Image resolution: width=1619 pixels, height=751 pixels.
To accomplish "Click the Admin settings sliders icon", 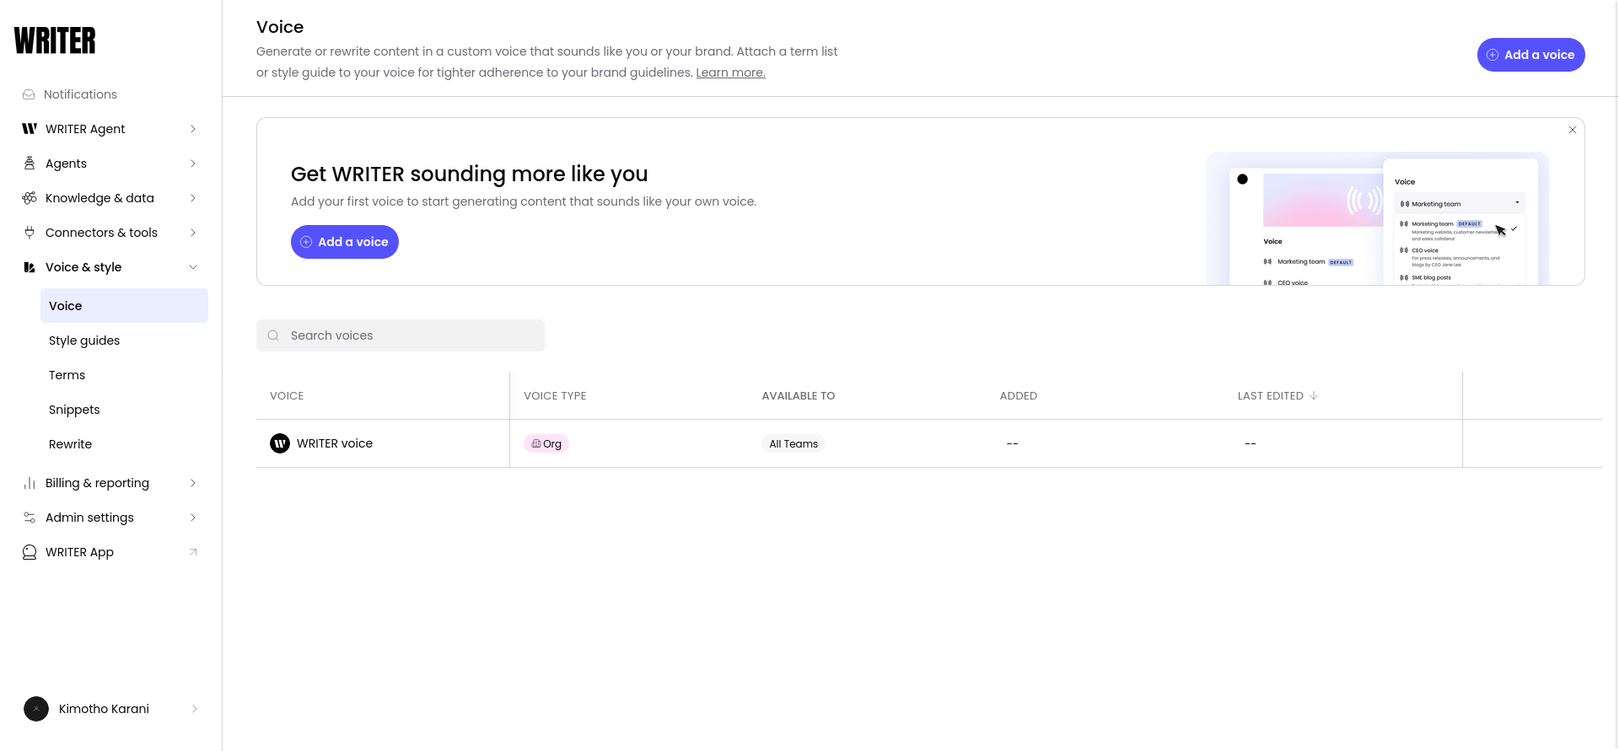I will click(x=30, y=518).
